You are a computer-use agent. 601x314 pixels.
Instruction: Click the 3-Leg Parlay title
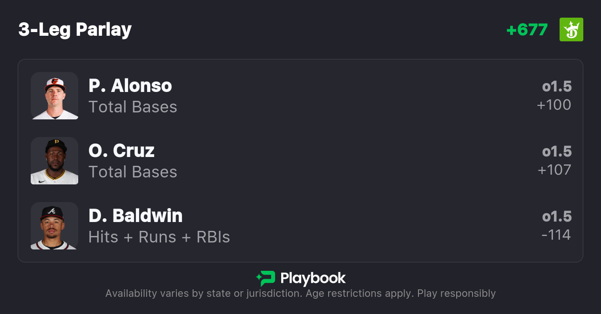tap(75, 30)
